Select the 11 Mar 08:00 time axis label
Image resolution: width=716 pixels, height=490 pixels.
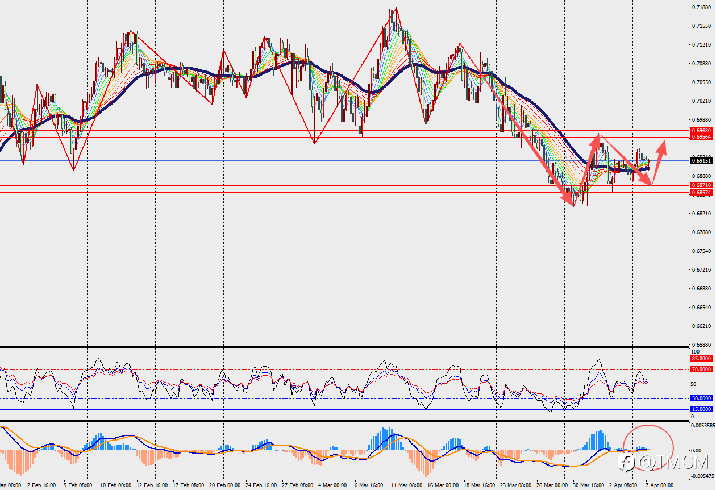(406, 486)
